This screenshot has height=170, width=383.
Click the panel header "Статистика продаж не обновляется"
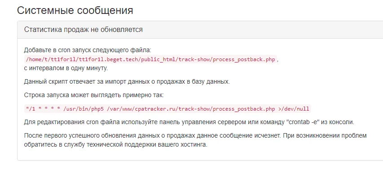coord(83,30)
